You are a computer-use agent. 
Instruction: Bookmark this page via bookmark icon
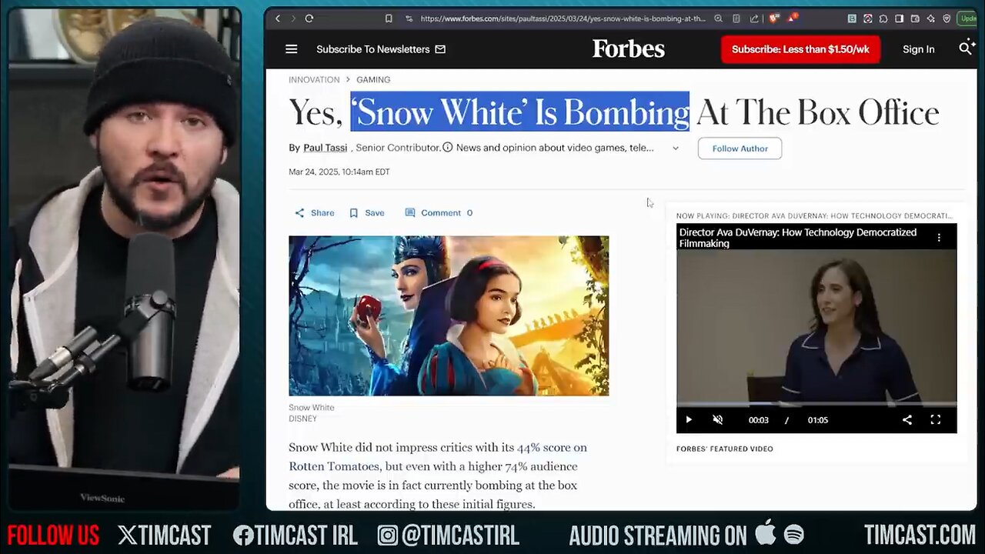pyautogui.click(x=389, y=18)
